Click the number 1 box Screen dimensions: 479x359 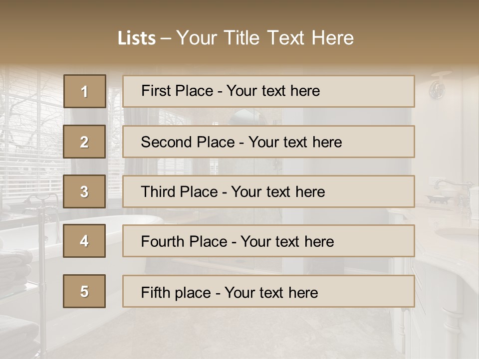(85, 91)
